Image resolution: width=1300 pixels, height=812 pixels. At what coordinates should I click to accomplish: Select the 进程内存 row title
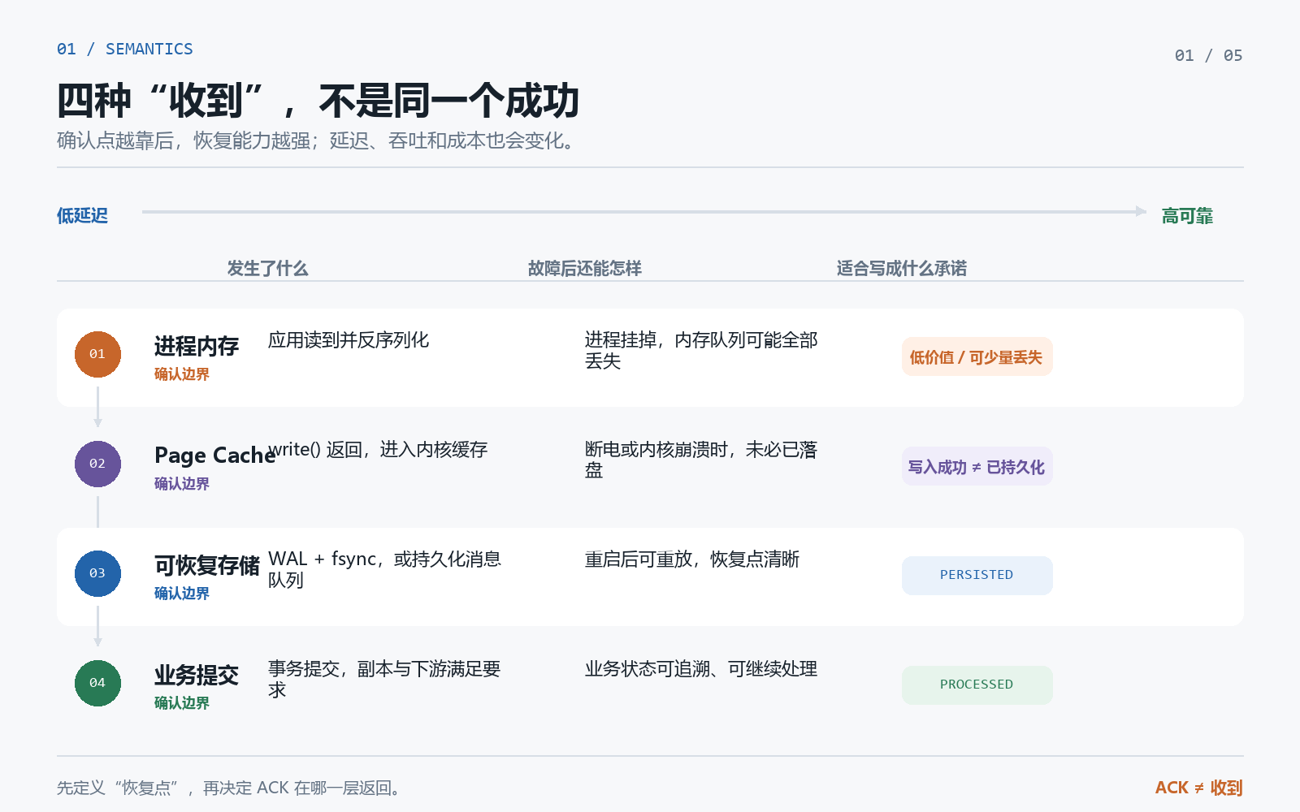point(197,346)
